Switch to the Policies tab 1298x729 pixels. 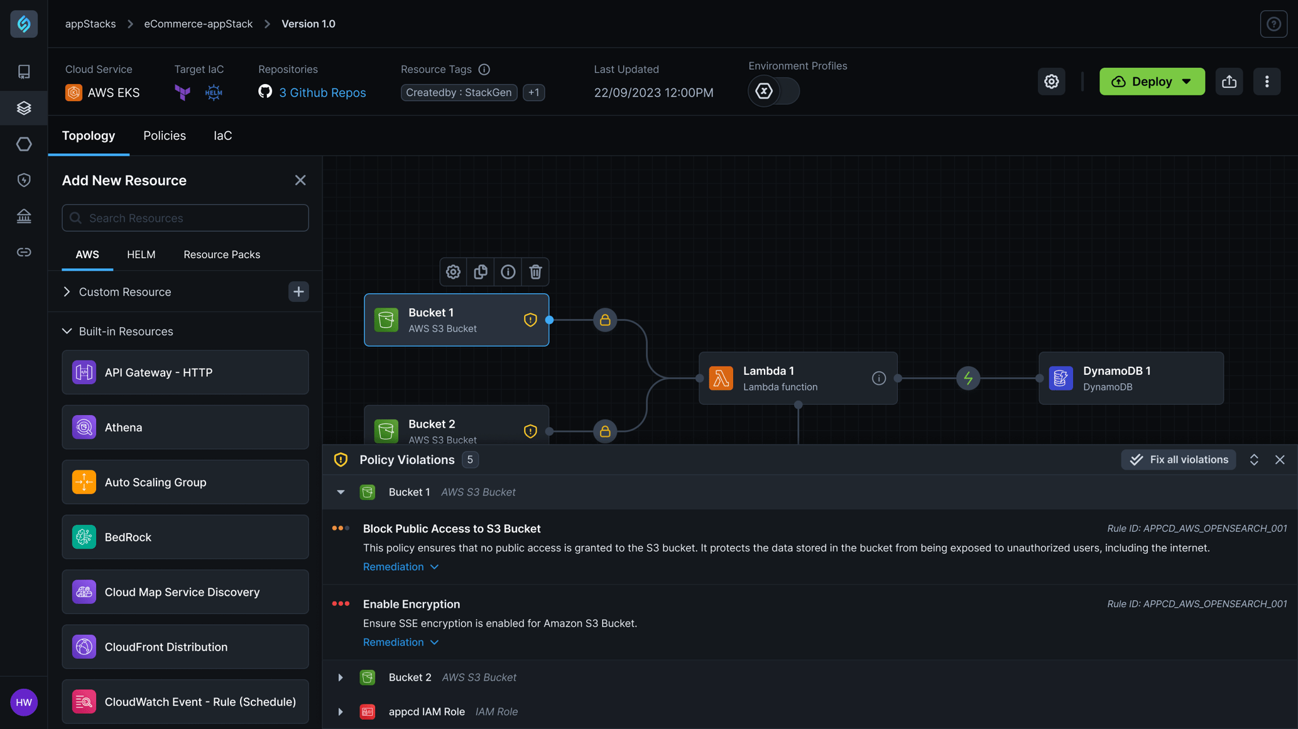pos(164,136)
